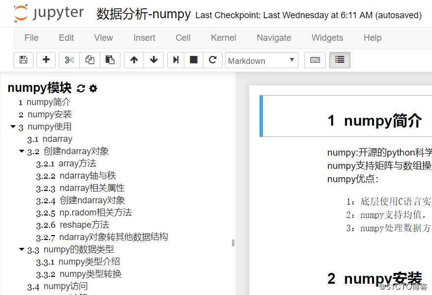The width and height of the screenshot is (432, 295).
Task: Run the current cell
Action: click(x=176, y=60)
